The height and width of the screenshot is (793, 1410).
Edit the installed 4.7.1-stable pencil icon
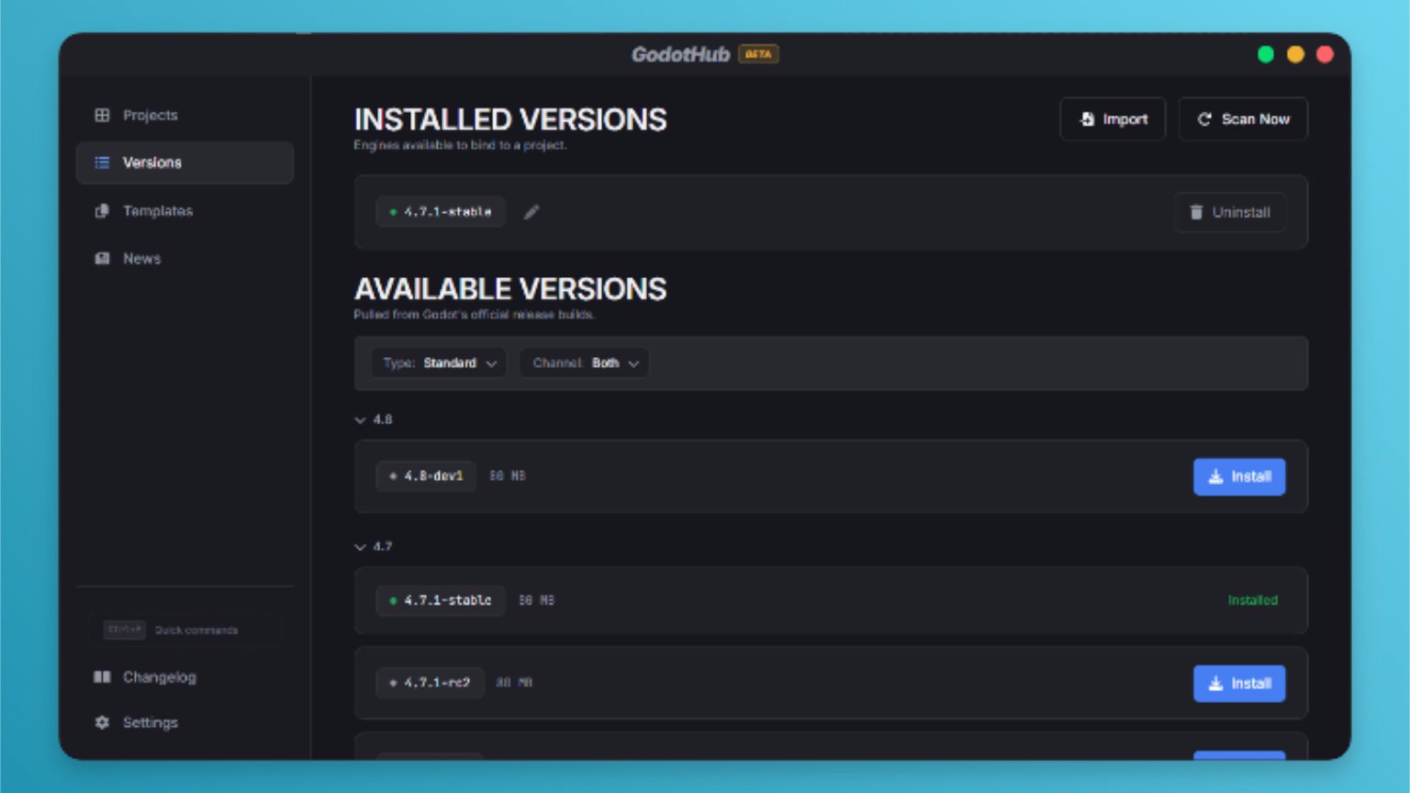(532, 212)
